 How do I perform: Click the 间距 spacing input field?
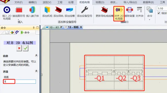coord(19,82)
